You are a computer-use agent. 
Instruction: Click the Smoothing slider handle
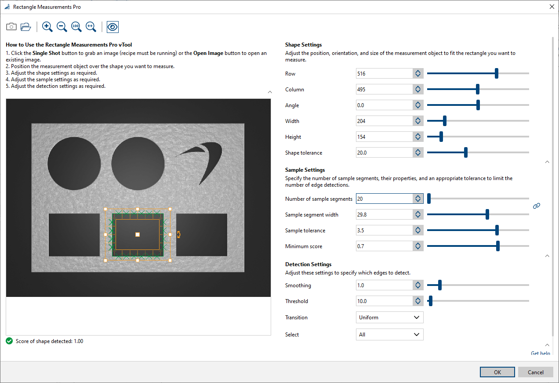[x=440, y=285]
